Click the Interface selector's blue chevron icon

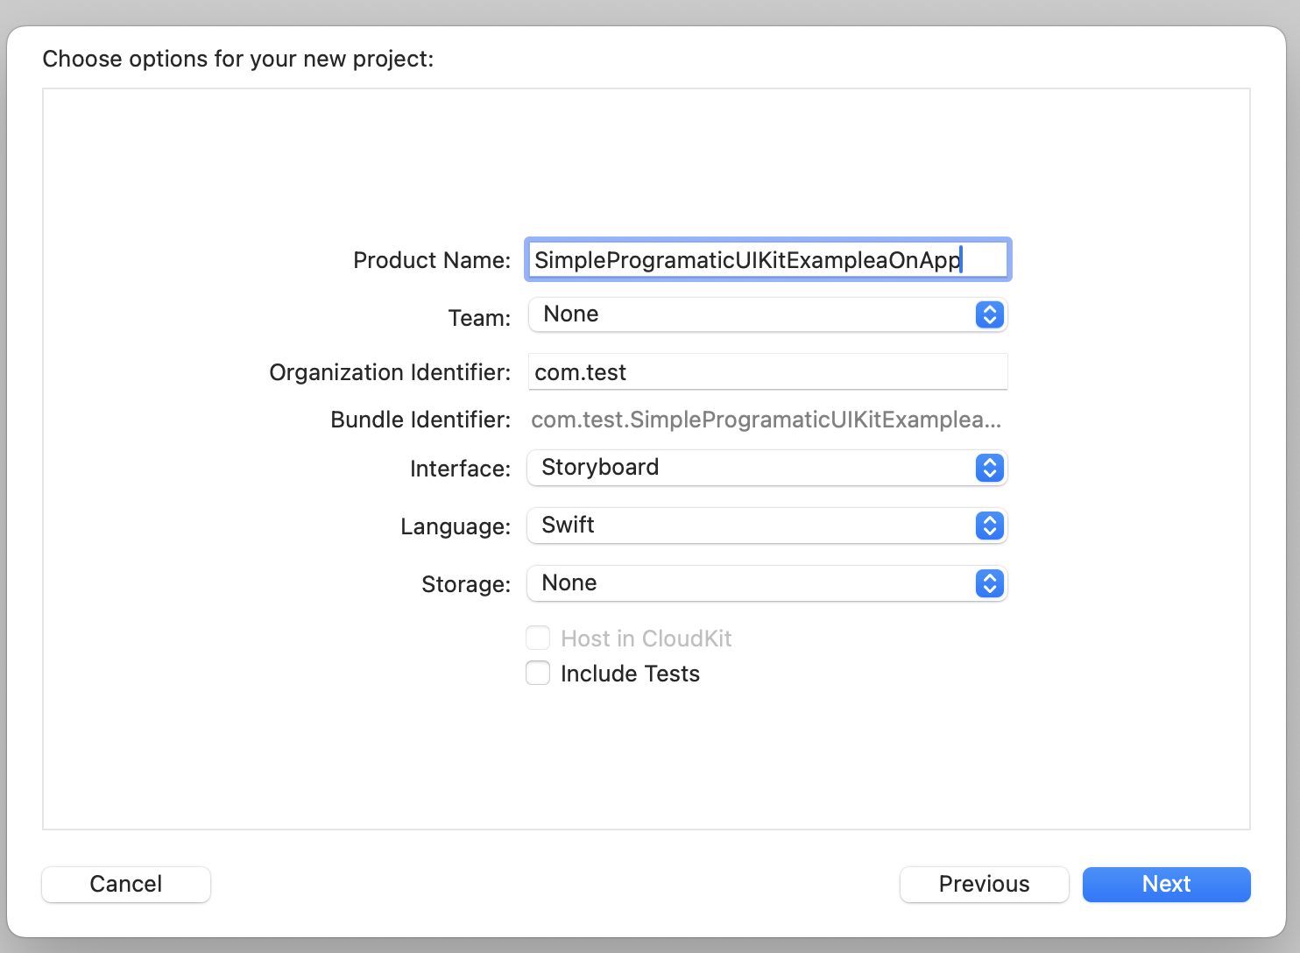click(x=989, y=468)
